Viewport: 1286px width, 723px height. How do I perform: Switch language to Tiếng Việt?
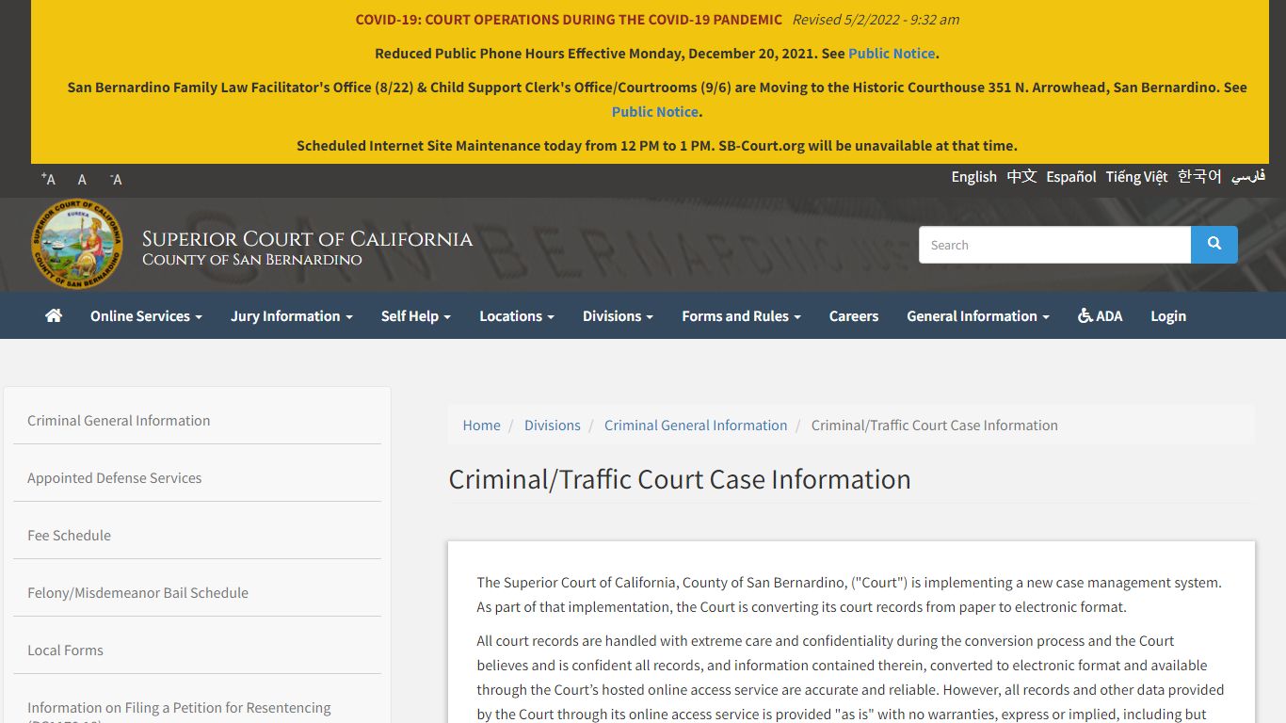(x=1136, y=177)
